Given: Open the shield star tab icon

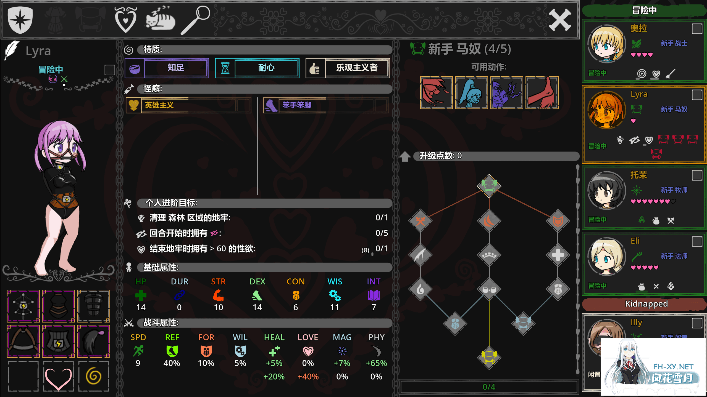Looking at the screenshot, I should (20, 20).
